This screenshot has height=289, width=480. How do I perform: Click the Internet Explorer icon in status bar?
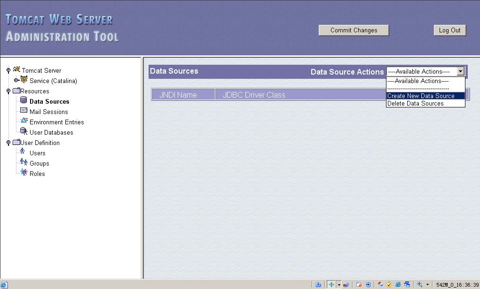coord(398,285)
